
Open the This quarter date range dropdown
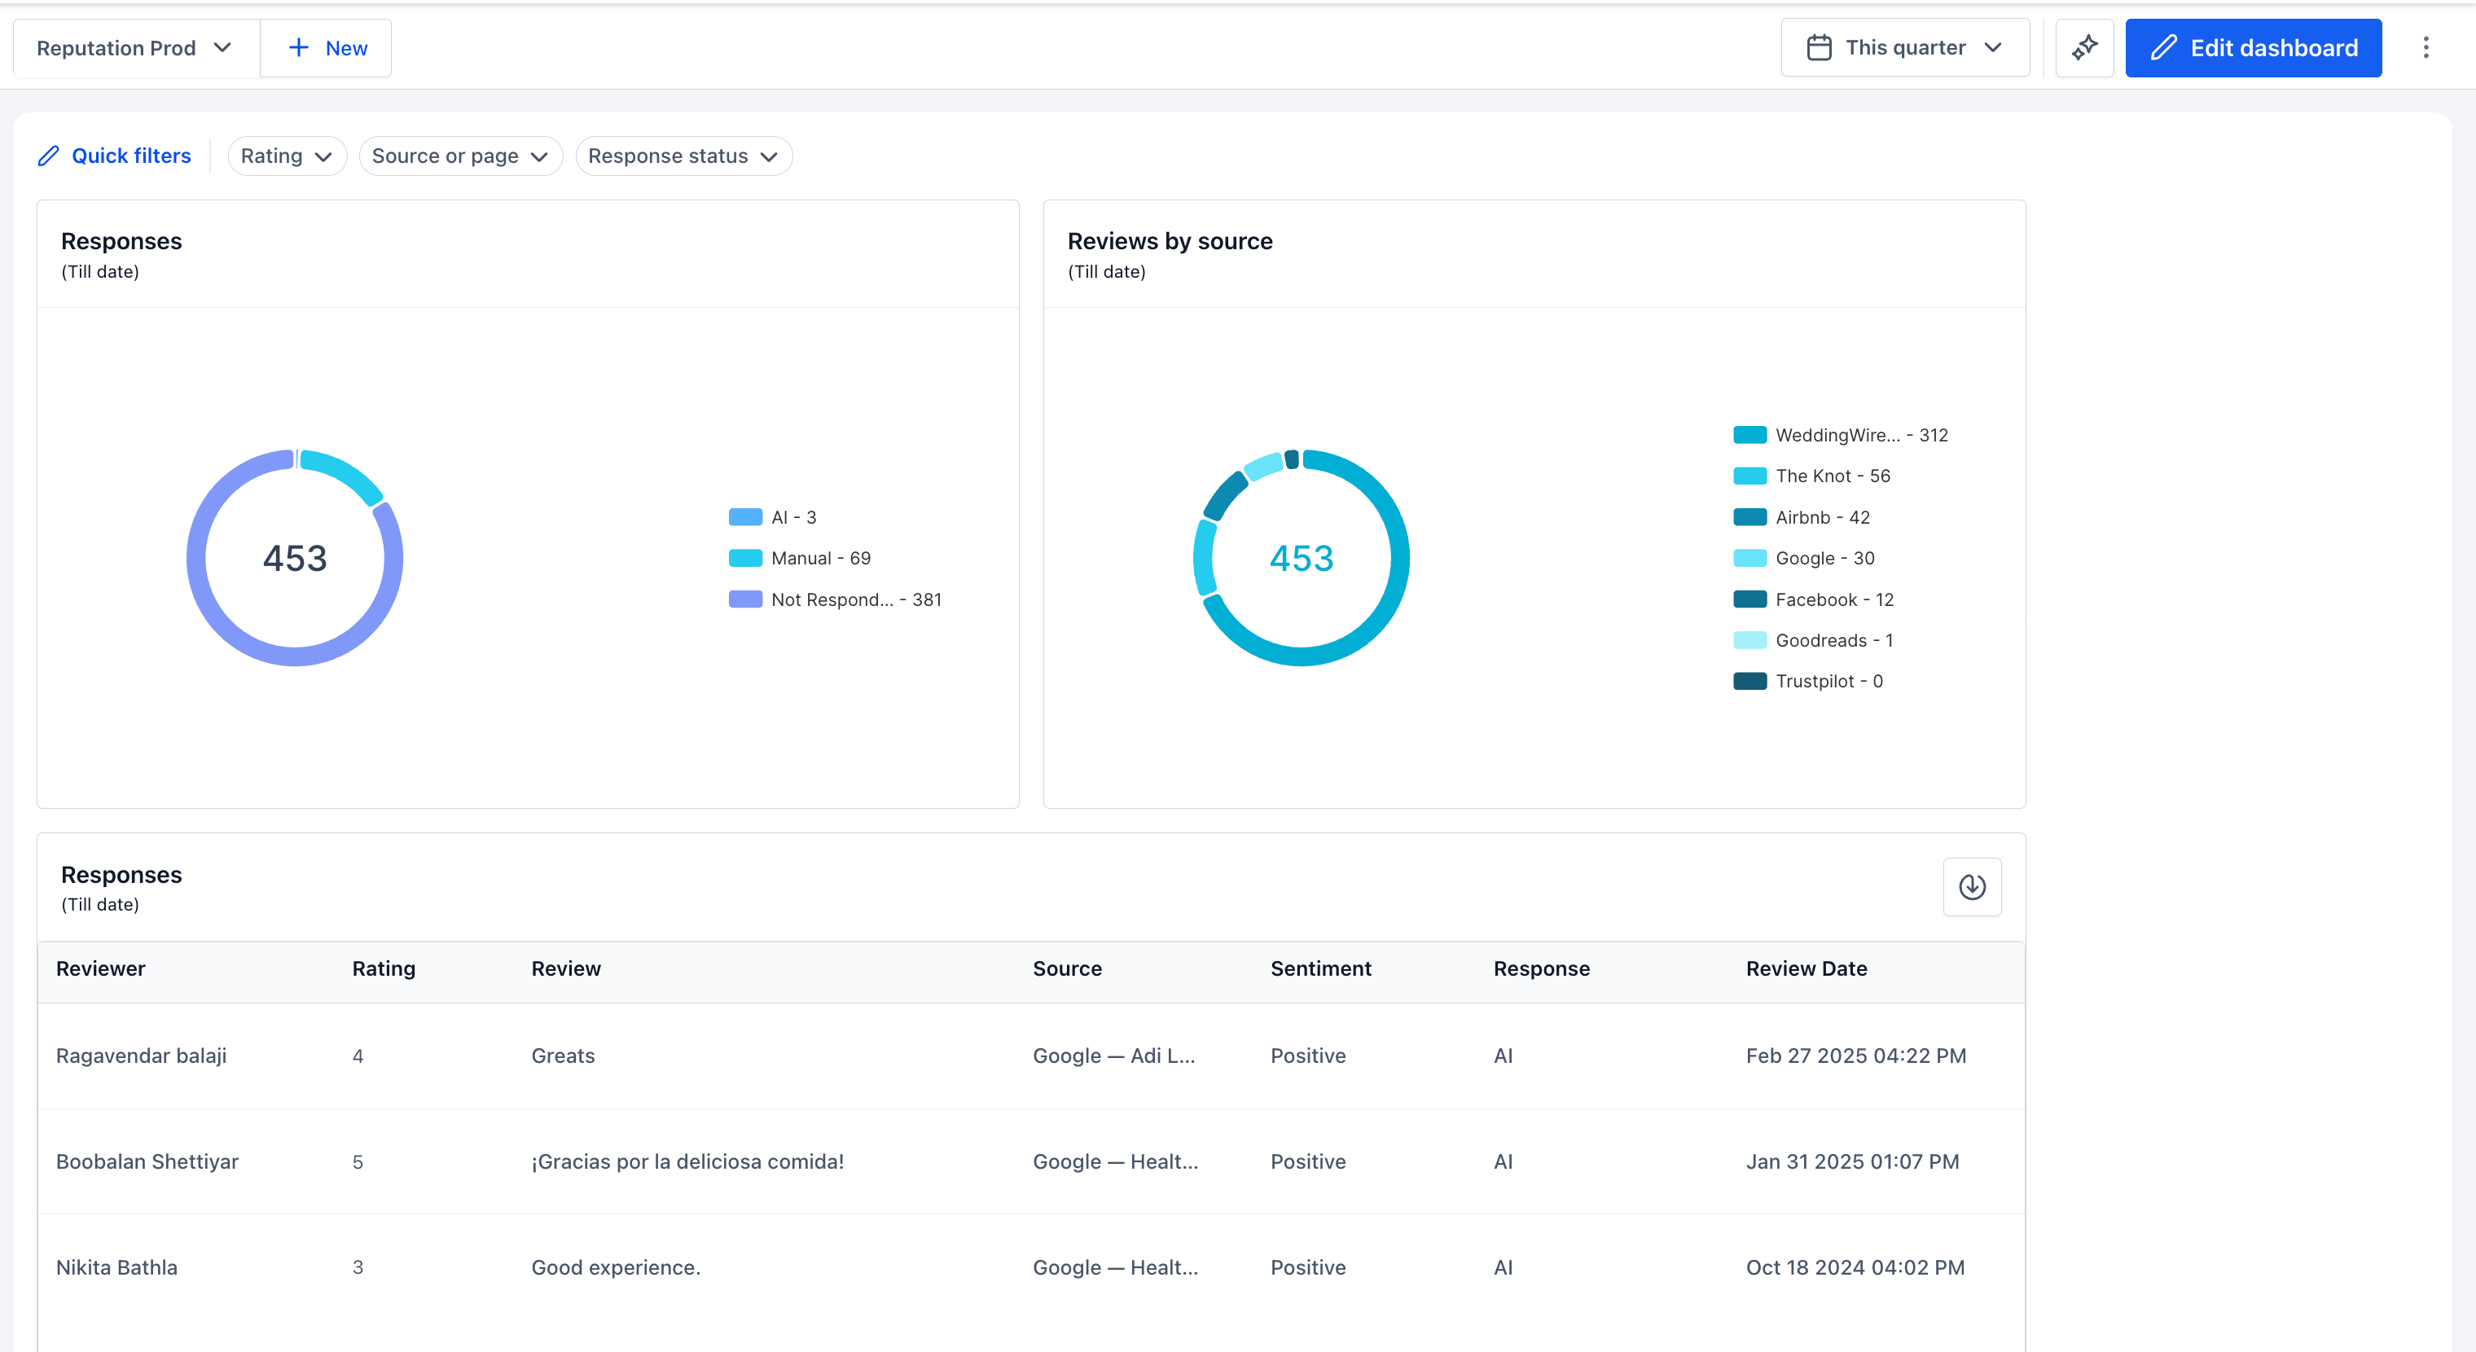1905,48
